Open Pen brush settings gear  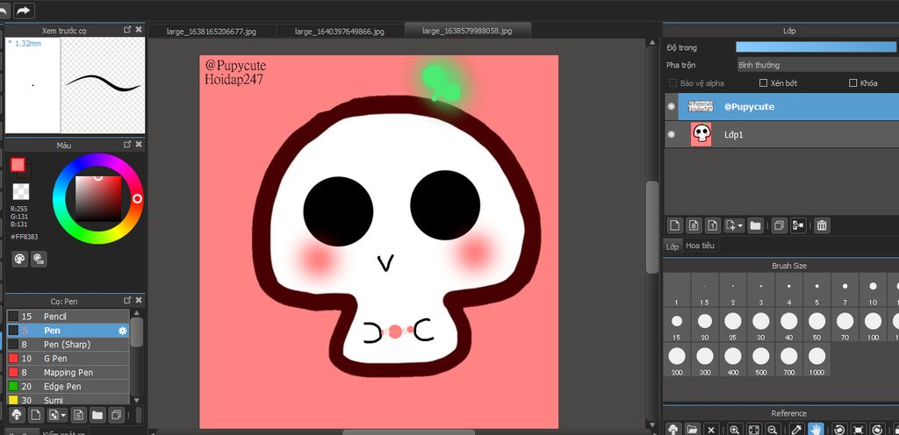[121, 331]
